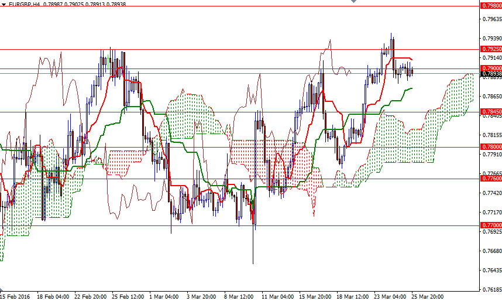Screen dimensions: 502x301
Task: Click the 0.78913 low price value in header
Action: (x=95, y=4)
